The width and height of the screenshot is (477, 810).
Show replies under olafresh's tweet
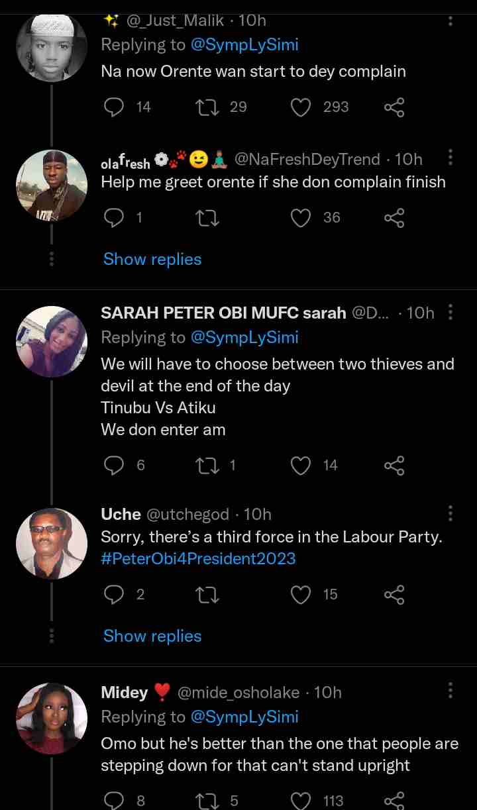point(152,259)
